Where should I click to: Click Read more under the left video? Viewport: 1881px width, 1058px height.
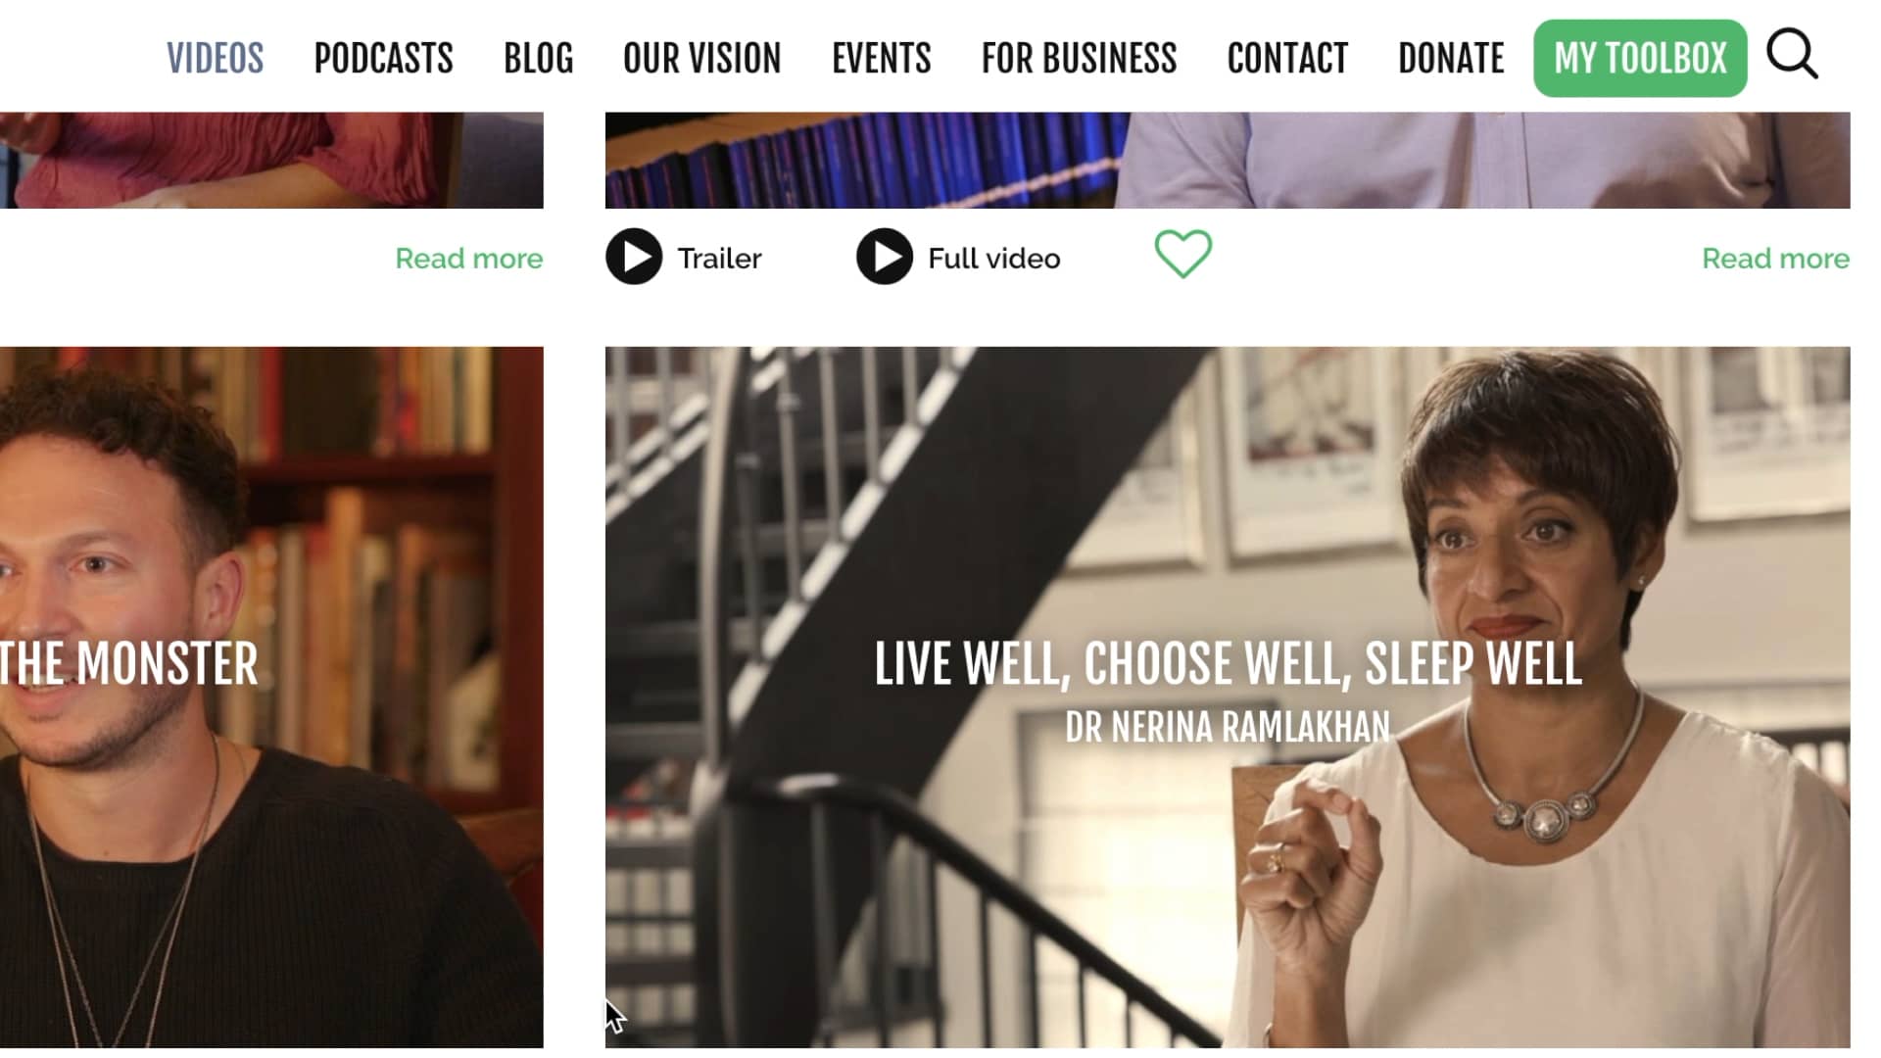468,259
